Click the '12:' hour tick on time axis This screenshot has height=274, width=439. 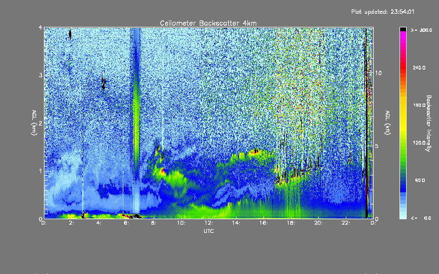[209, 223]
